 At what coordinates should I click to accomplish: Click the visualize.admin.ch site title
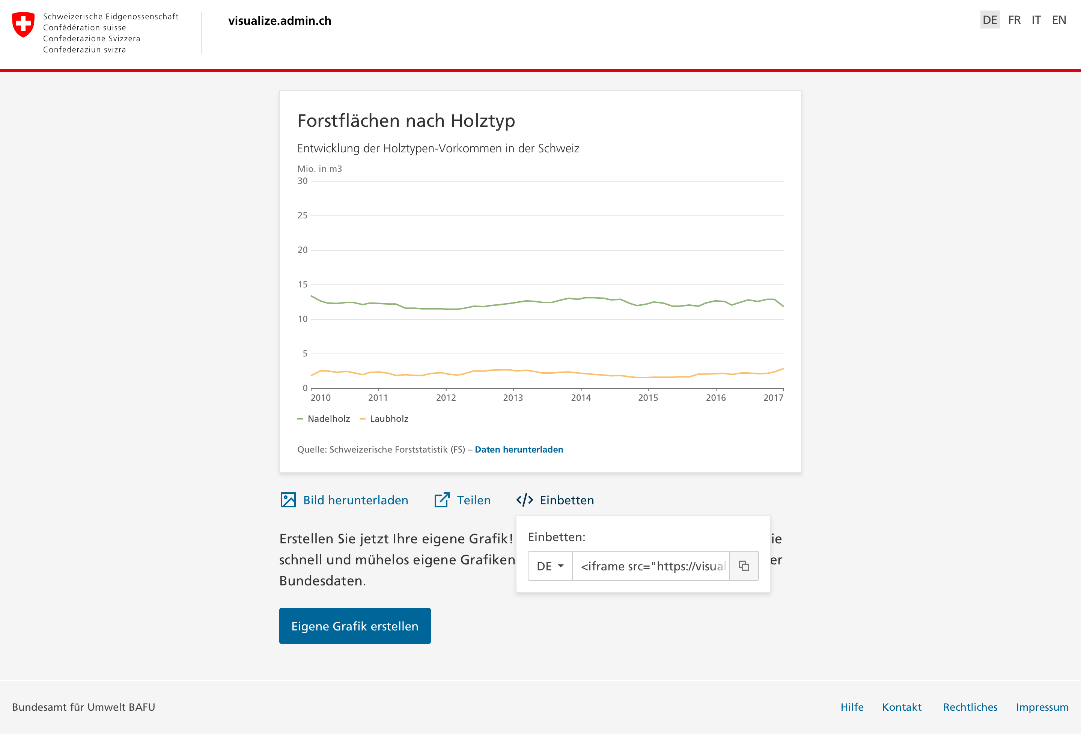[280, 21]
